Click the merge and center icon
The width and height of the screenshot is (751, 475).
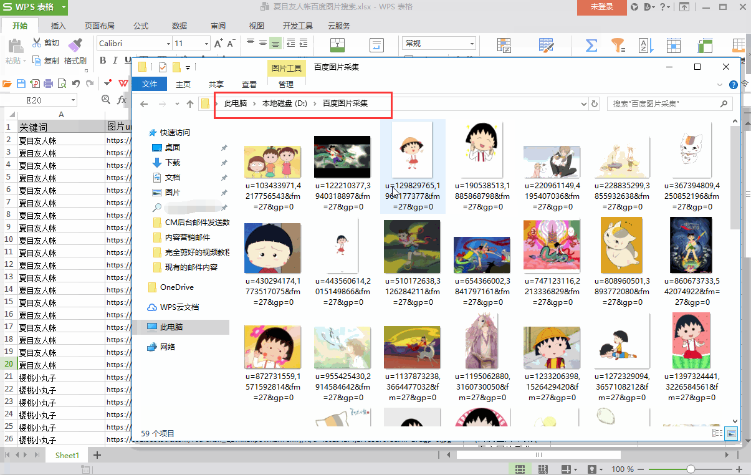[338, 45]
